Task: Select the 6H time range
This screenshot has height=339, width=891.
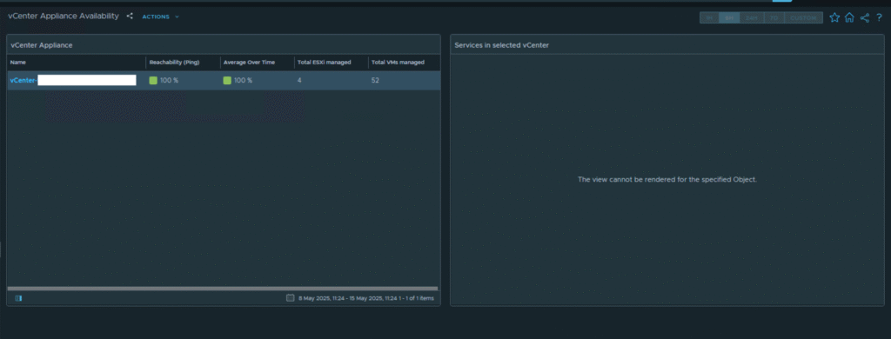Action: 729,18
